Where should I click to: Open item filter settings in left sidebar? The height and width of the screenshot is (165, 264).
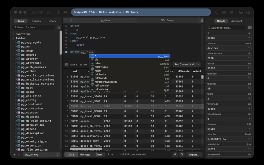(x=59, y=27)
